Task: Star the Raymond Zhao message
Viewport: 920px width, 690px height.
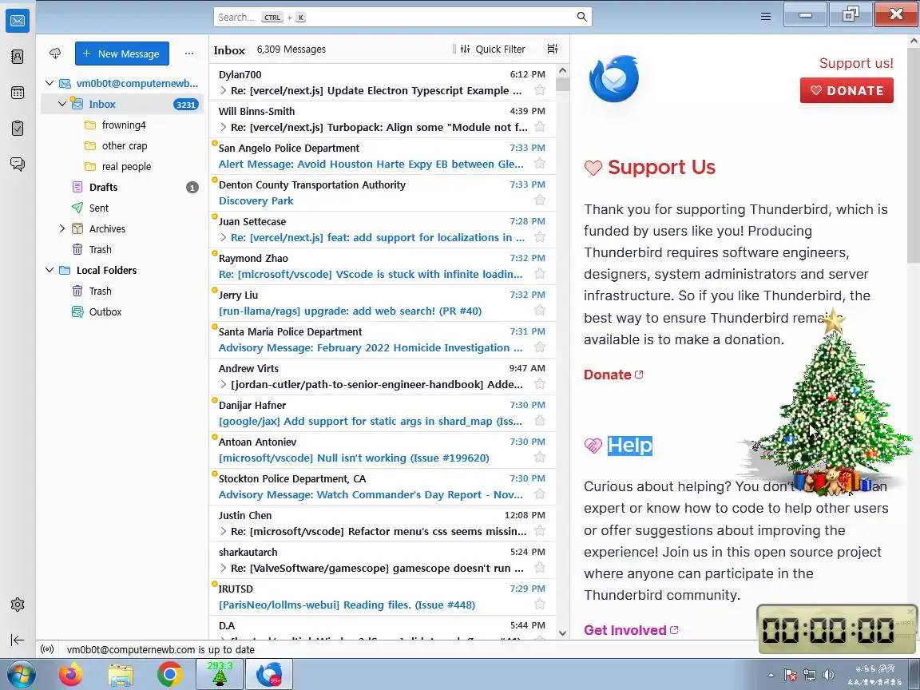Action: coord(540,274)
